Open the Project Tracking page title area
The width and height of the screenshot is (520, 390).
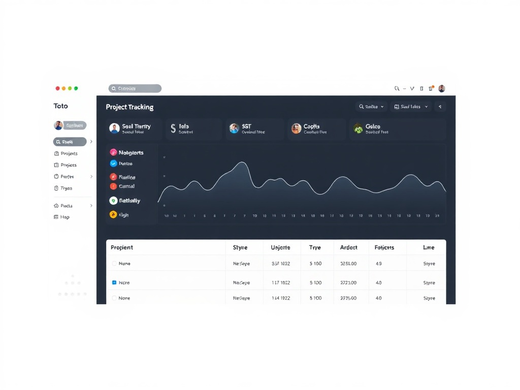pyautogui.click(x=129, y=107)
